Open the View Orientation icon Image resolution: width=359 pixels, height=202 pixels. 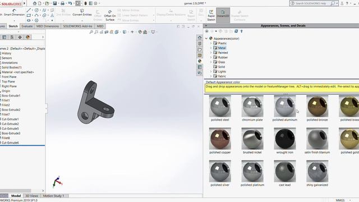tap(117, 32)
